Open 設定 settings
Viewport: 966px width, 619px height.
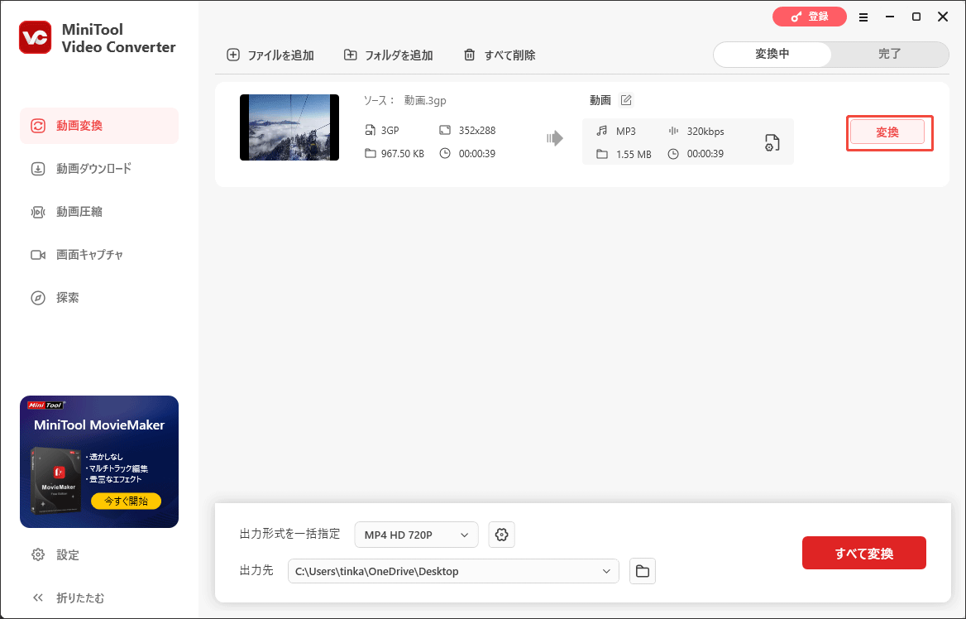tap(55, 555)
